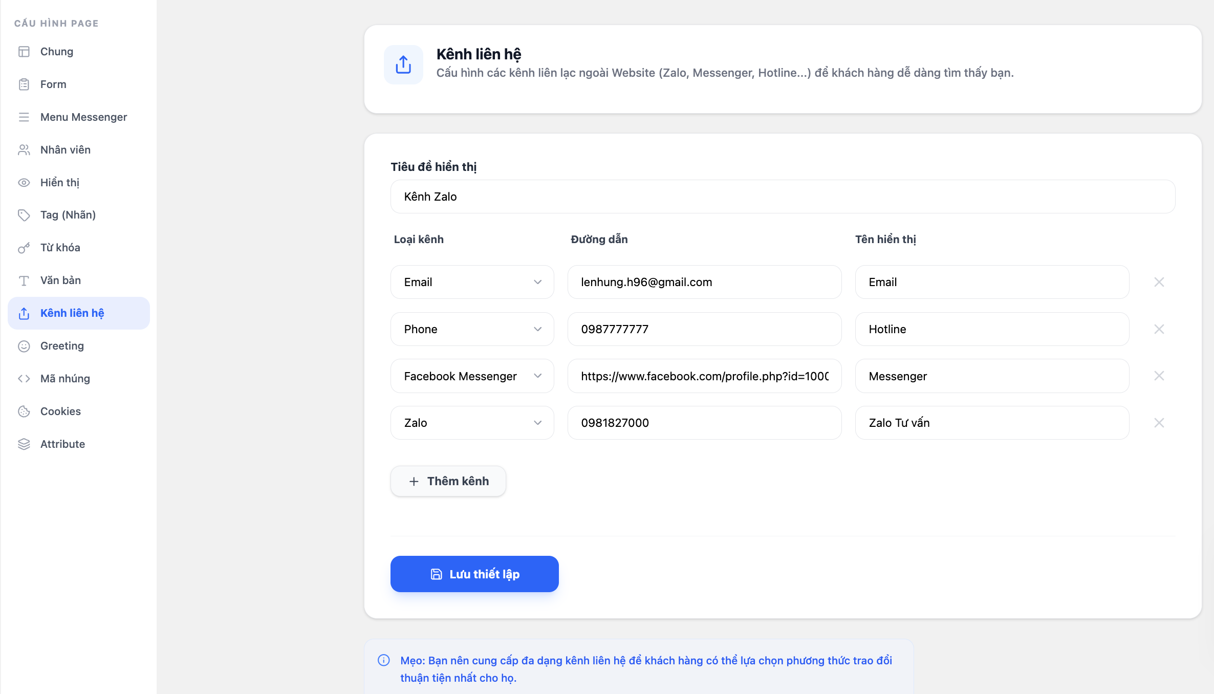
Task: Click the Tiêu đề hiển thị input field
Action: 783,197
